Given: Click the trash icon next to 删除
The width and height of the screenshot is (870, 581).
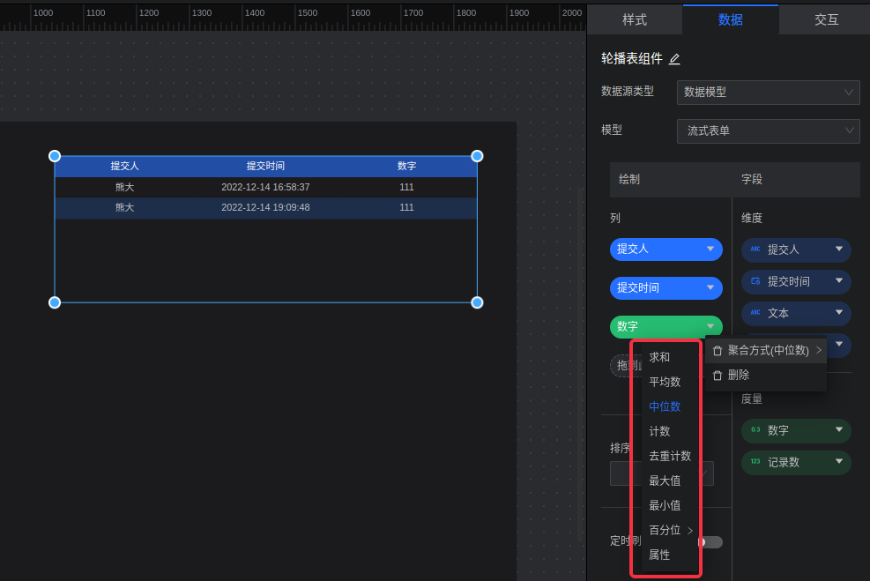Looking at the screenshot, I should tap(717, 375).
